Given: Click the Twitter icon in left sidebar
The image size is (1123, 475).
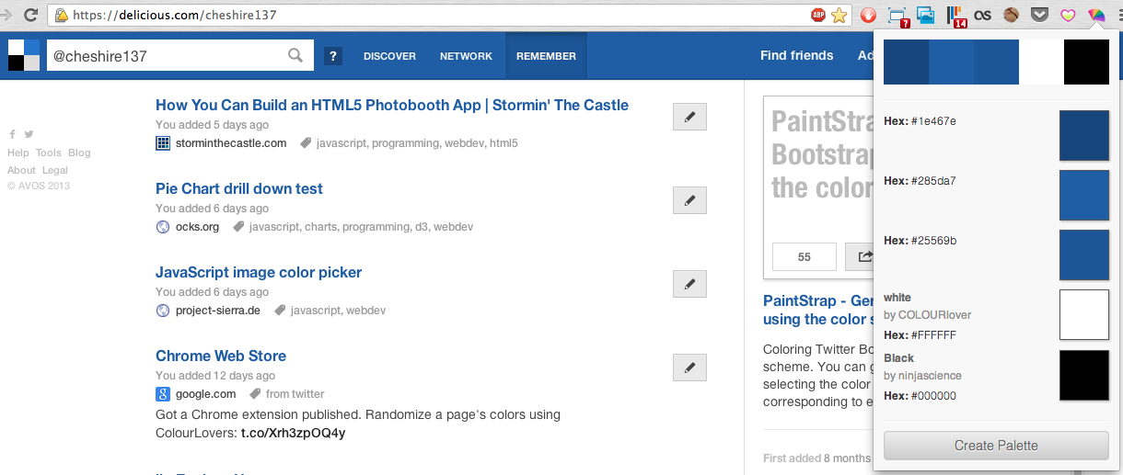Looking at the screenshot, I should 29,134.
